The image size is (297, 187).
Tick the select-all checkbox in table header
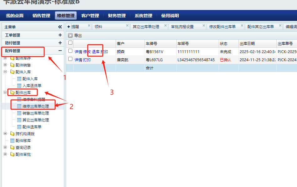click(x=70, y=43)
